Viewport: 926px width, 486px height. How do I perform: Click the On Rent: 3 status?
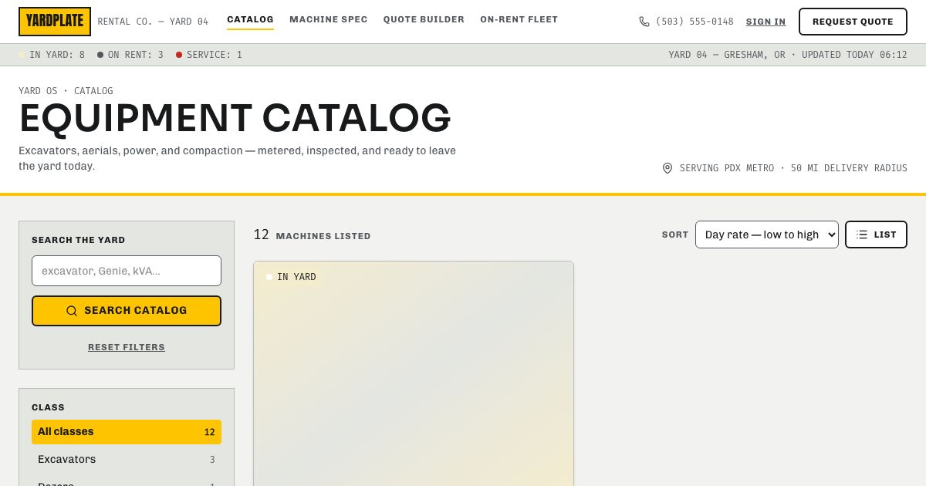tap(130, 55)
